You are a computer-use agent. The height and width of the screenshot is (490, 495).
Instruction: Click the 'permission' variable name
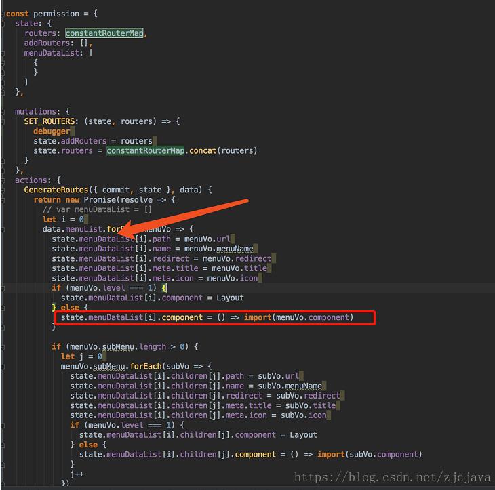(56, 14)
